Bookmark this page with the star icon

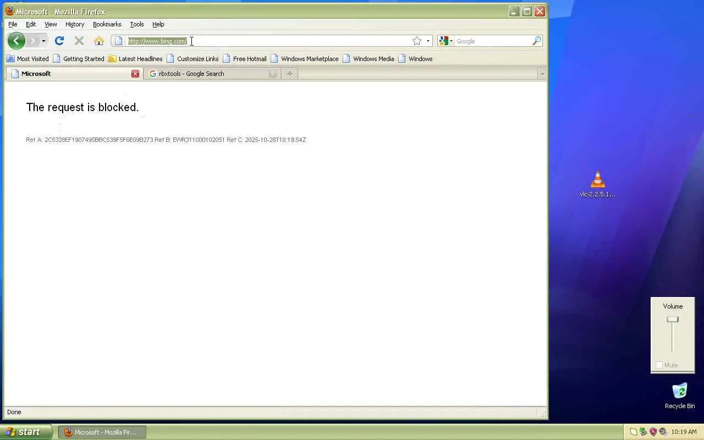(x=417, y=41)
